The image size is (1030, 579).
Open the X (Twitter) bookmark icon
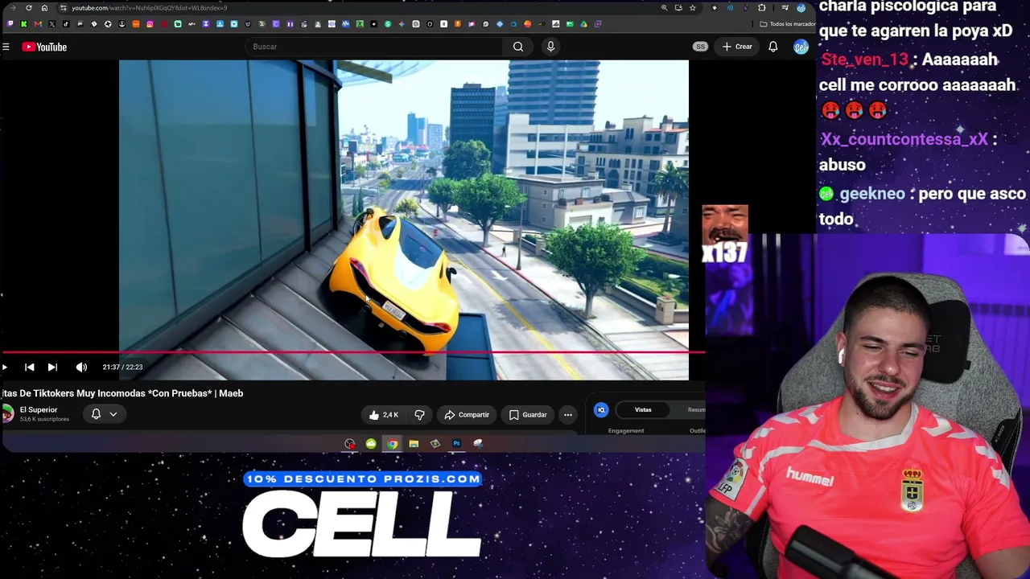51,24
